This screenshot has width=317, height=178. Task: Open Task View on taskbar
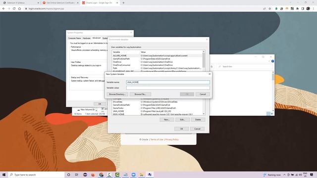pyautogui.click(x=77, y=175)
